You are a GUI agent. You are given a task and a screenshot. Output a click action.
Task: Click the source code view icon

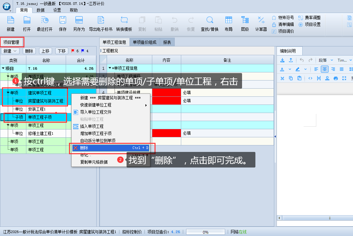pyautogui.click(x=310, y=78)
